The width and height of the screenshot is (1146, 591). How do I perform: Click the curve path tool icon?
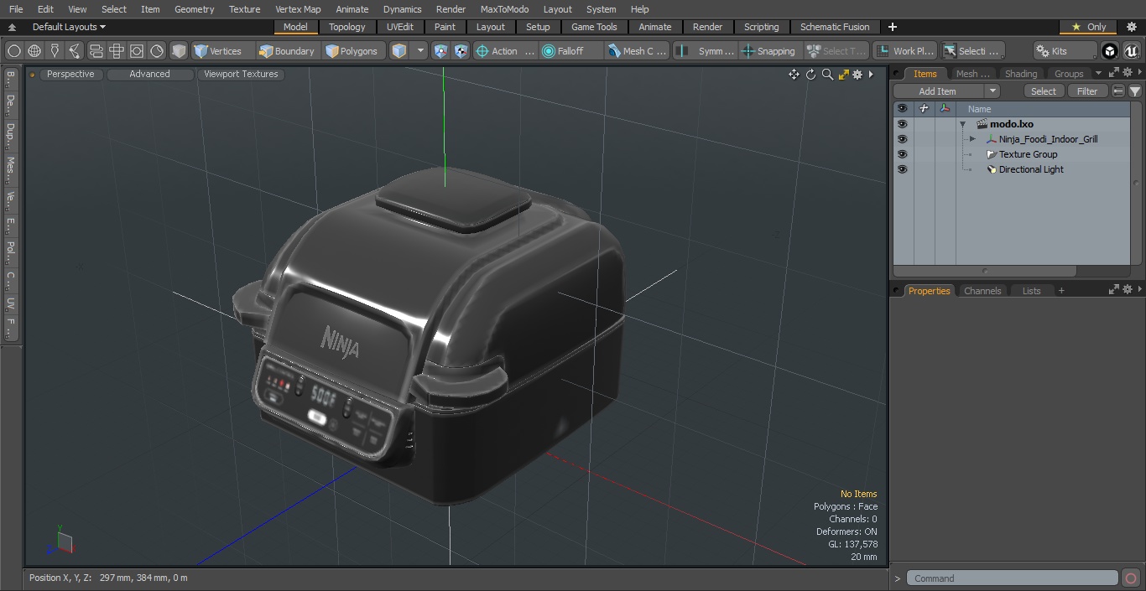tap(75, 51)
